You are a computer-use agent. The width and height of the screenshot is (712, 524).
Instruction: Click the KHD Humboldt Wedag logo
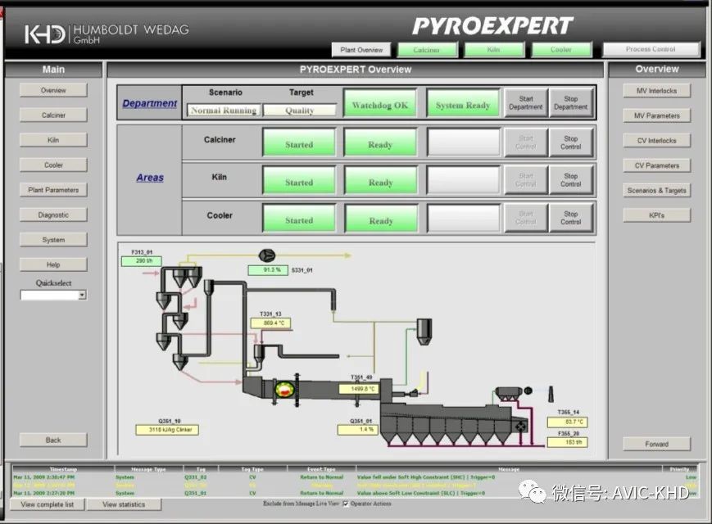coord(107,34)
